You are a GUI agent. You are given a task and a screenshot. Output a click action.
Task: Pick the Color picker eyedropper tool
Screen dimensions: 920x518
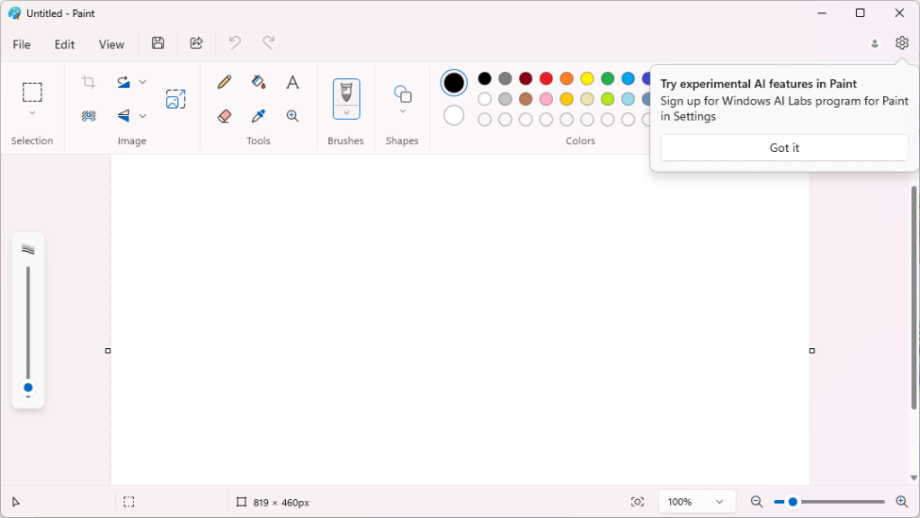point(259,116)
